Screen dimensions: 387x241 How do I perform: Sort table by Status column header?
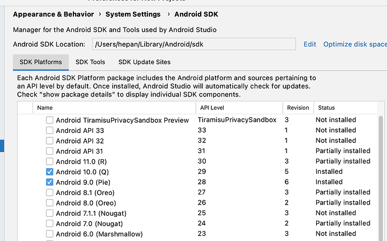point(326,107)
